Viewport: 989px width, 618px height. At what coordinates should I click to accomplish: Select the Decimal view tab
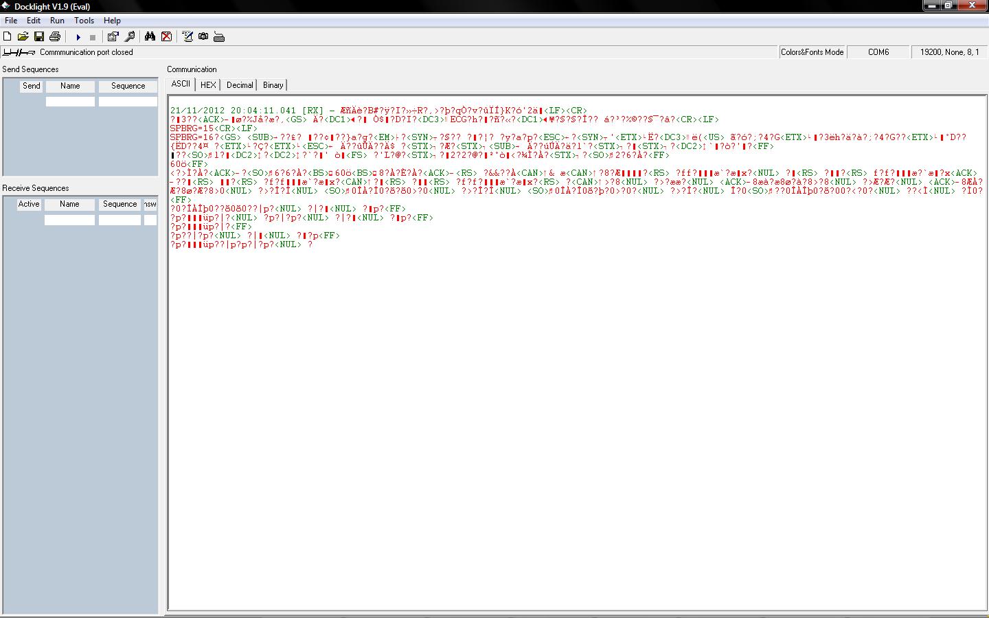pos(240,85)
